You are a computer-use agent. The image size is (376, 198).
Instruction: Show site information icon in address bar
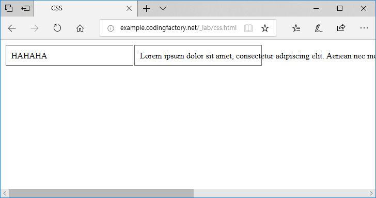click(x=111, y=28)
